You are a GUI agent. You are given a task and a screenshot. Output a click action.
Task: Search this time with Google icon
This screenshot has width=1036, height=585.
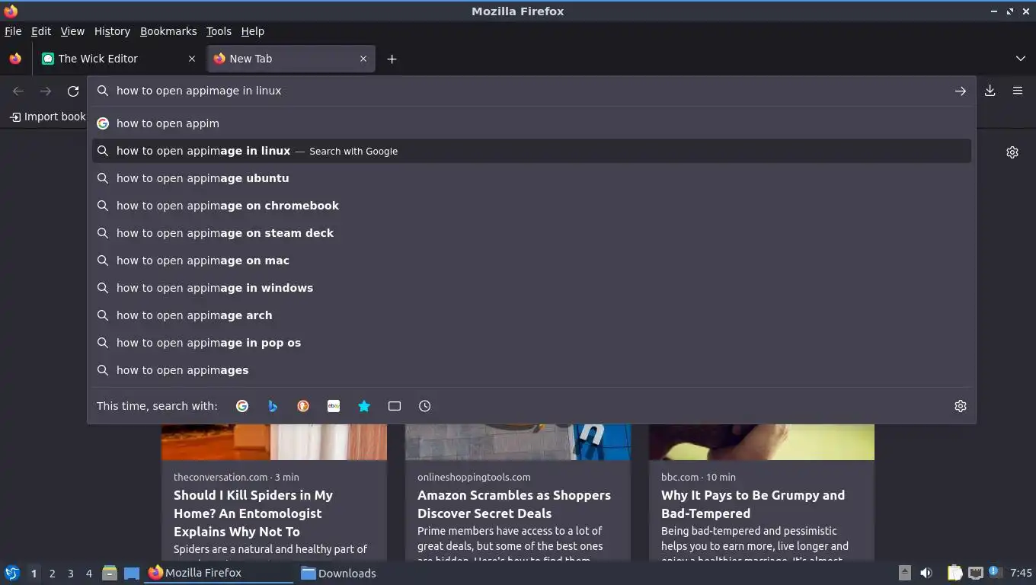point(242,406)
